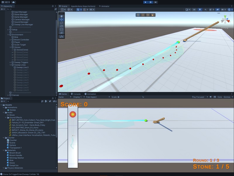The image size is (234, 176).
Task: Mute audio in Game view
Action: pos(211,97)
